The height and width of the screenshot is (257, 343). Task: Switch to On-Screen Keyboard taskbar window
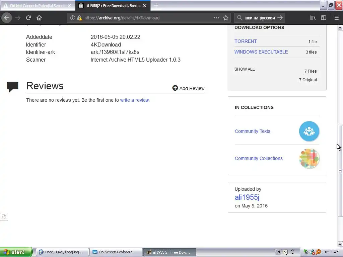pyautogui.click(x=116, y=252)
